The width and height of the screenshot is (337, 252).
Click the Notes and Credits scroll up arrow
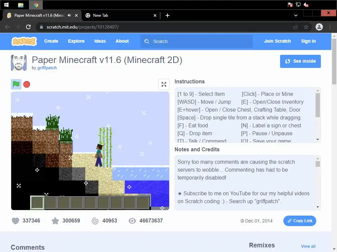[x=318, y=158]
